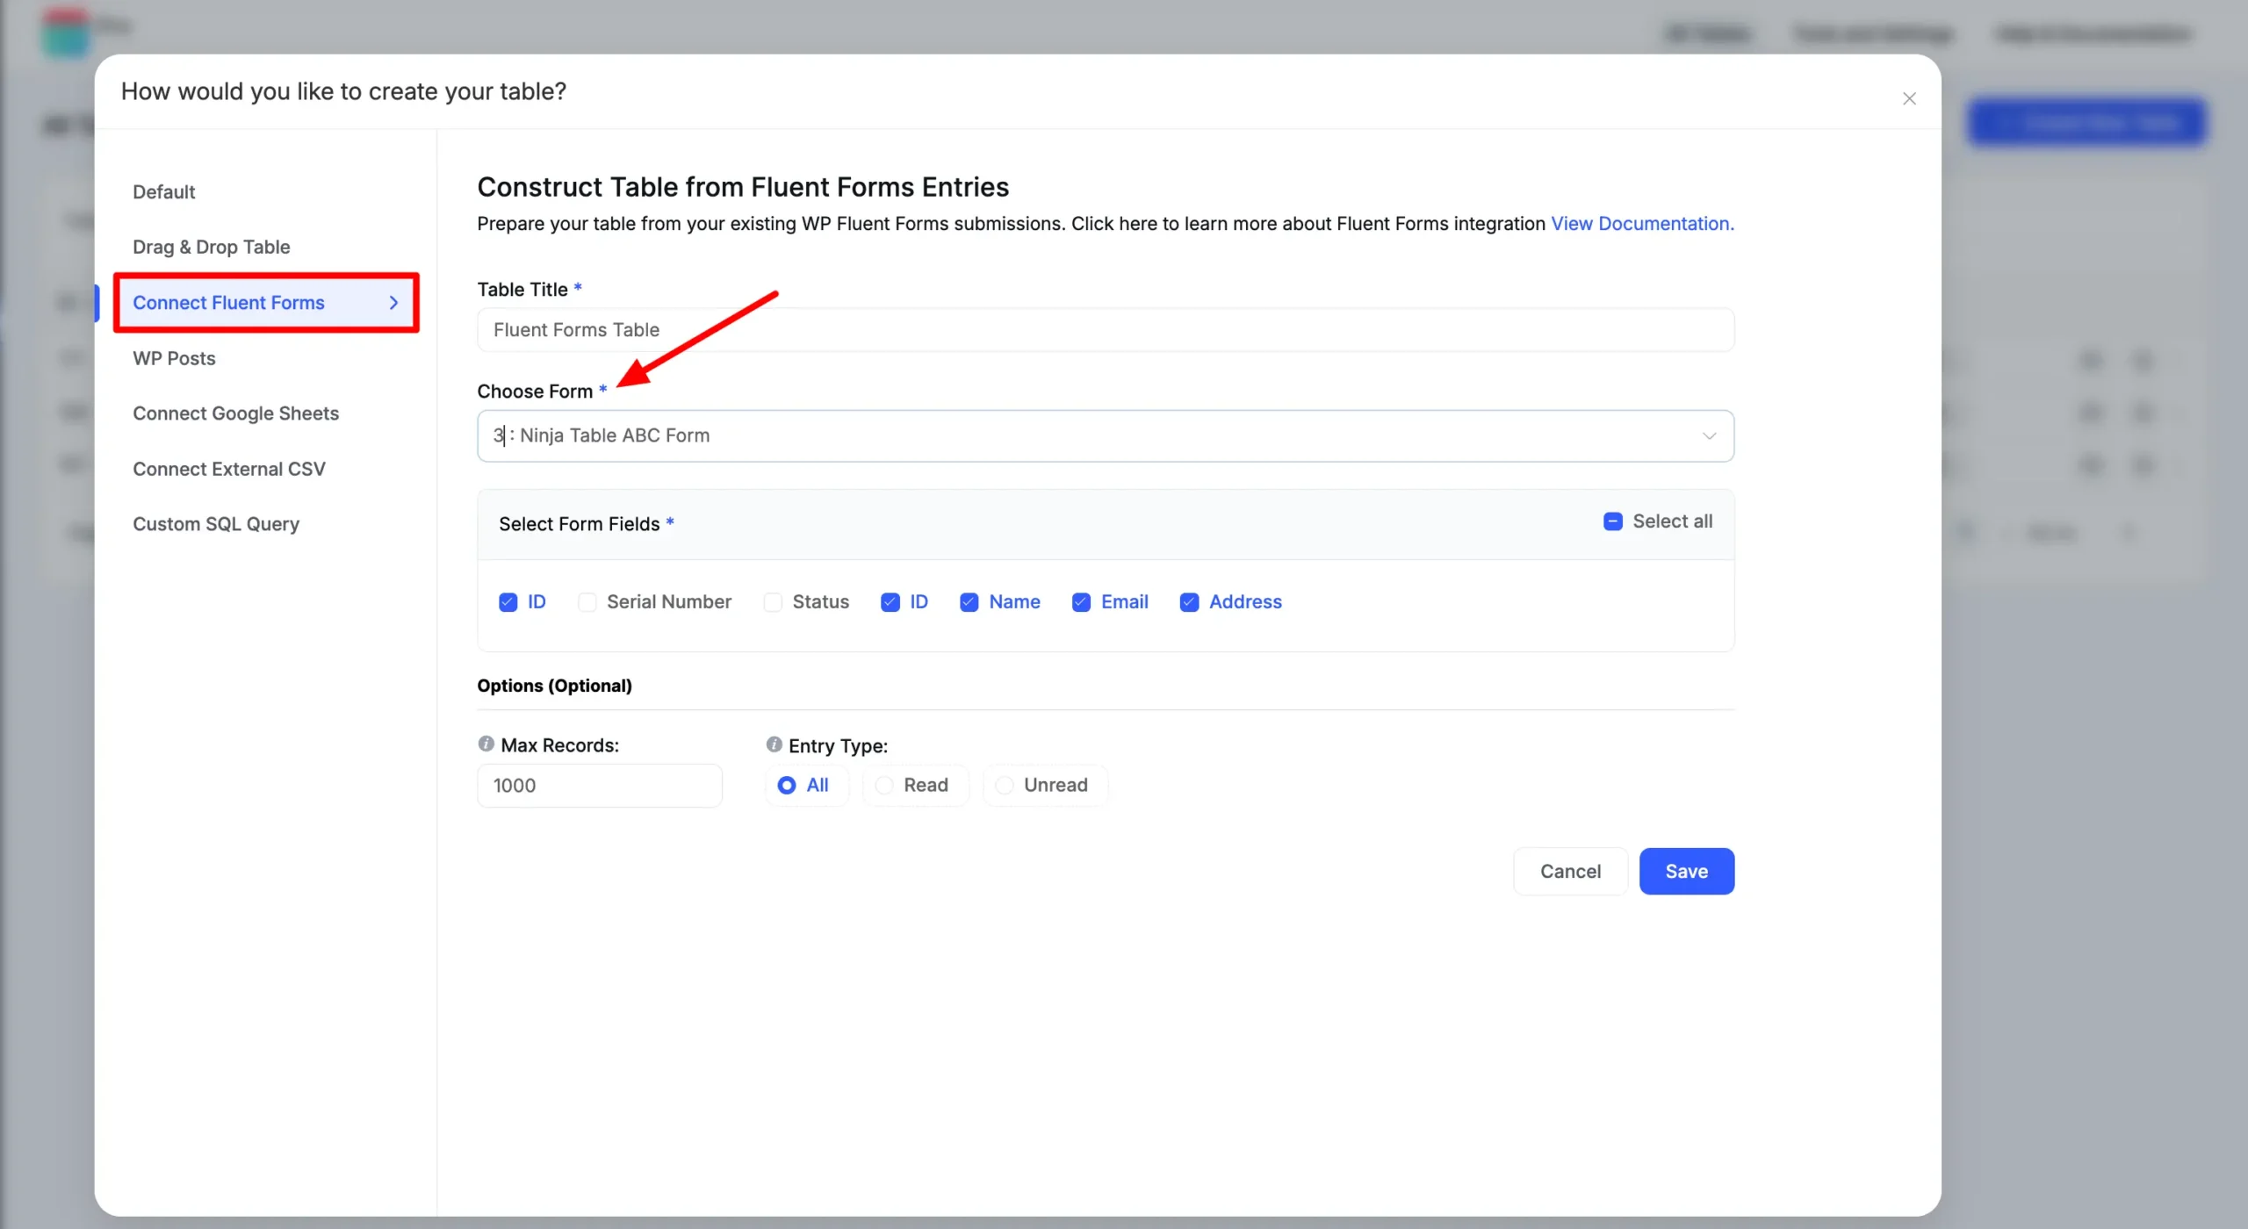Choose Custom SQL Query option
2248x1229 pixels.
pos(216,524)
